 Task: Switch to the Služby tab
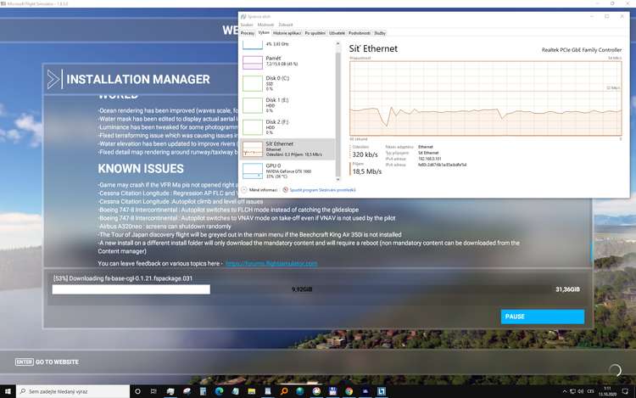coord(380,33)
